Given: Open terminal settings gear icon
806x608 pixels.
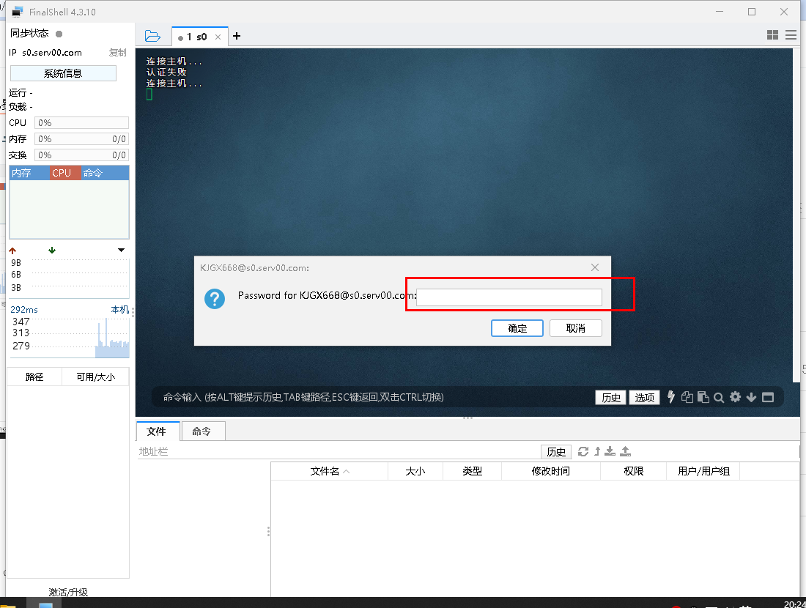Looking at the screenshot, I should click(736, 397).
